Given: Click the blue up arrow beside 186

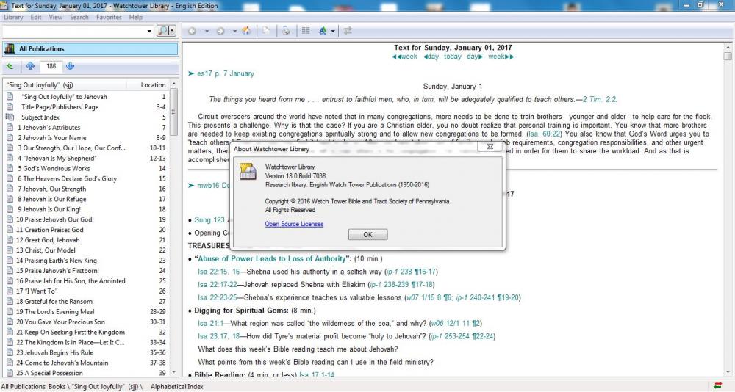Looking at the screenshot, I should click(x=30, y=66).
